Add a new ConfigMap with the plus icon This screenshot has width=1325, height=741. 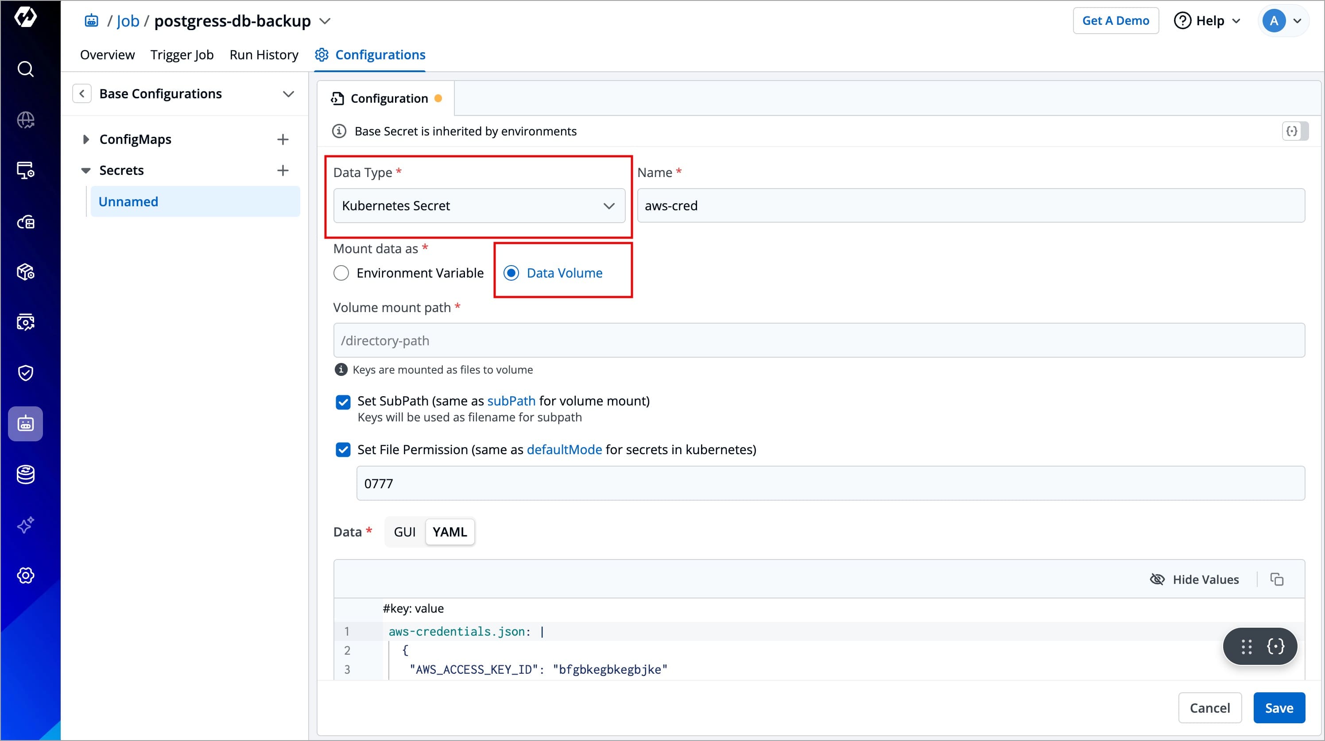[x=283, y=139]
